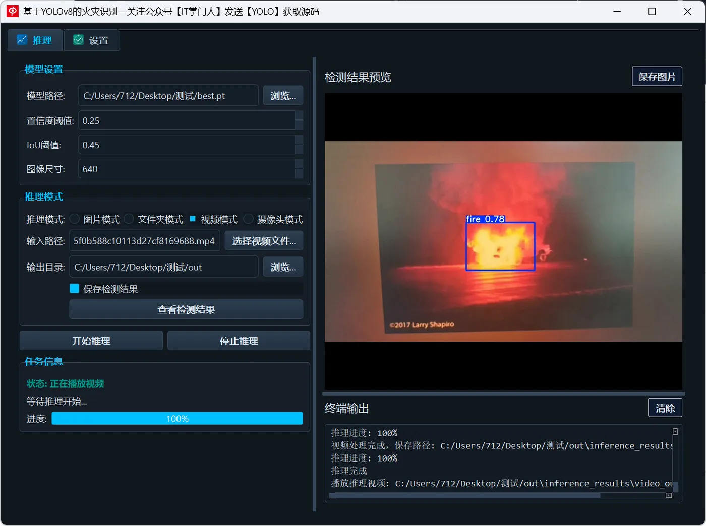Click the 浏览 button for 模型路径

[283, 96]
